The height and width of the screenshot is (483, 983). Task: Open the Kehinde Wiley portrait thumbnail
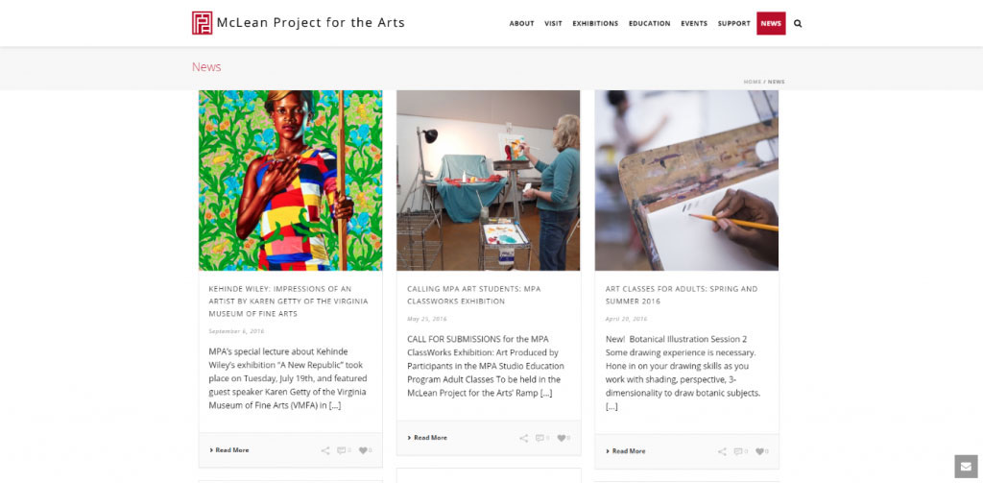point(290,181)
